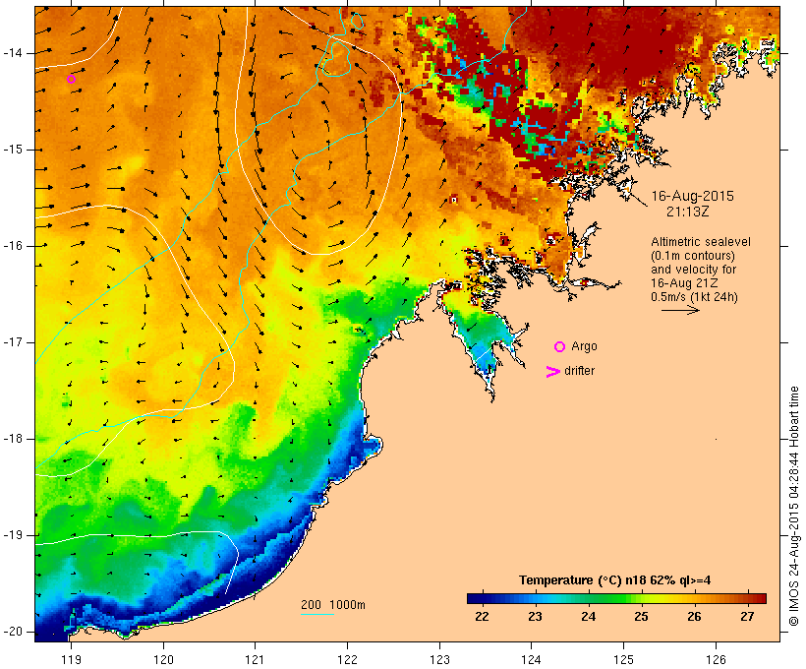Click the latitude axis label '-17'
This screenshot has width=806, height=669.
(13, 342)
